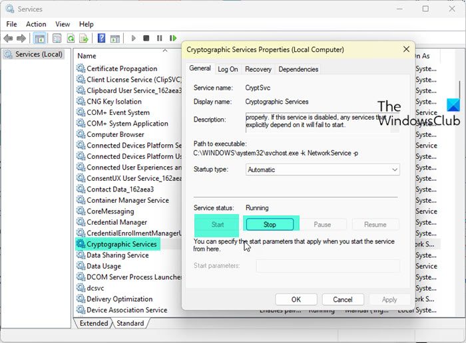The height and width of the screenshot is (343, 466).
Task: Click gear icon beside Credential Manager
Action: pos(81,222)
